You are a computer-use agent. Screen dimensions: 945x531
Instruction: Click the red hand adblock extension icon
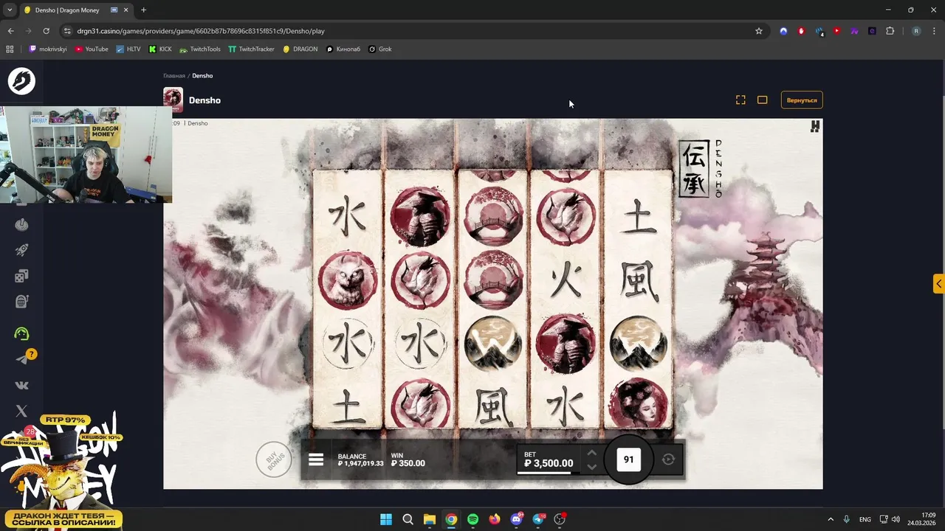[x=801, y=31]
